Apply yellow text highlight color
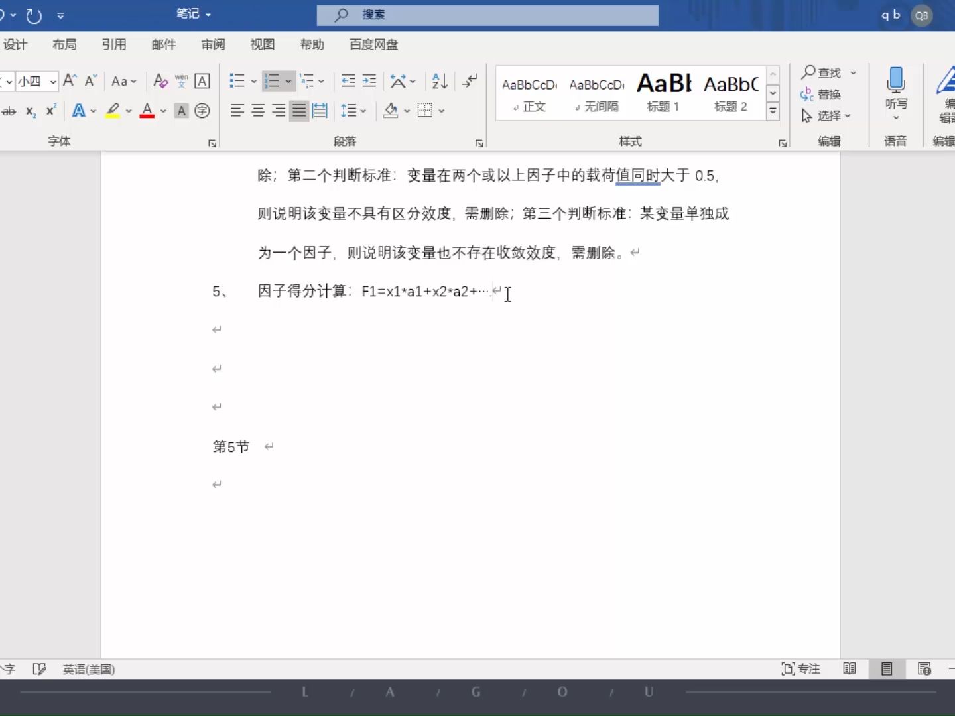 [113, 111]
